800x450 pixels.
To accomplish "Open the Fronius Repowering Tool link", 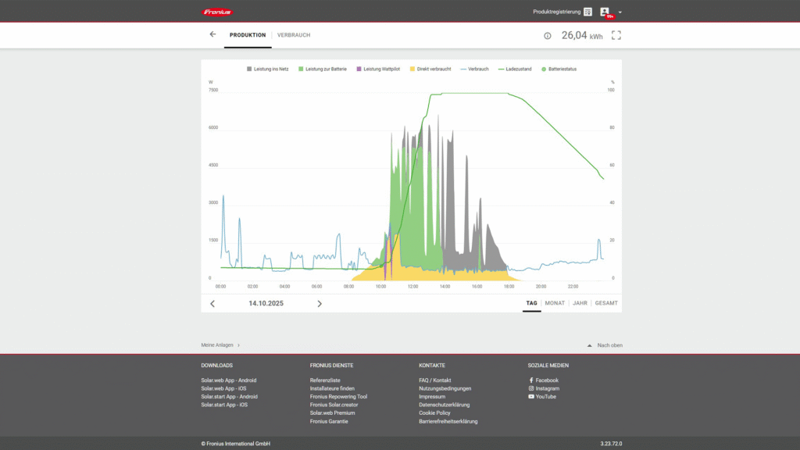I will 338,397.
